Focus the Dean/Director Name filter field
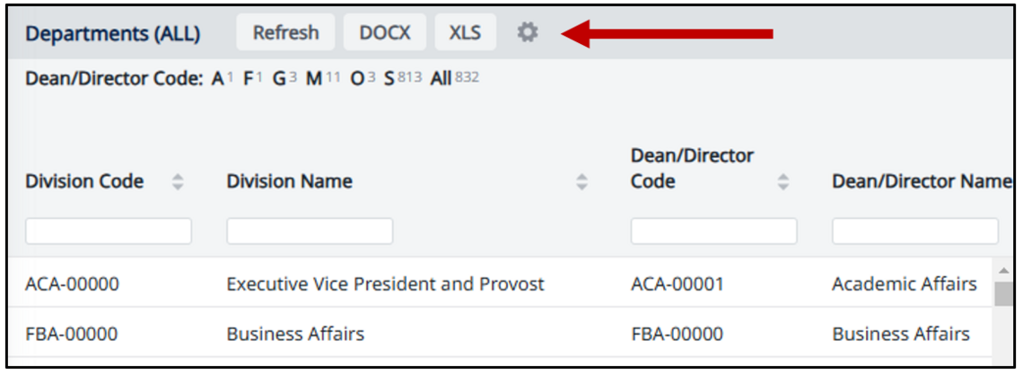 [x=914, y=231]
